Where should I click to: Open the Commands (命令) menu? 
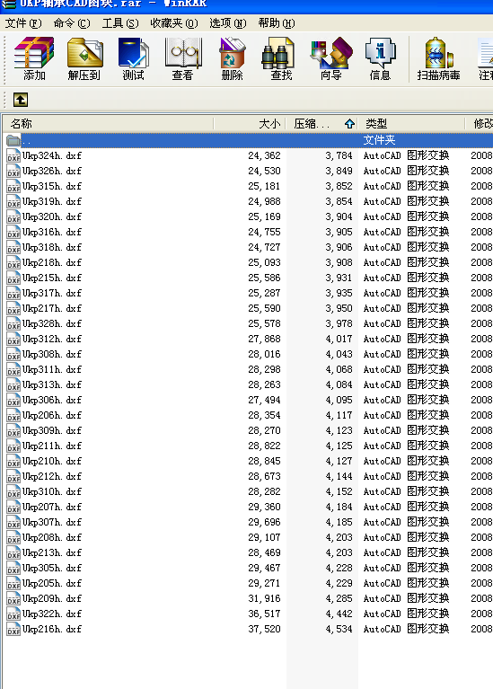point(72,22)
